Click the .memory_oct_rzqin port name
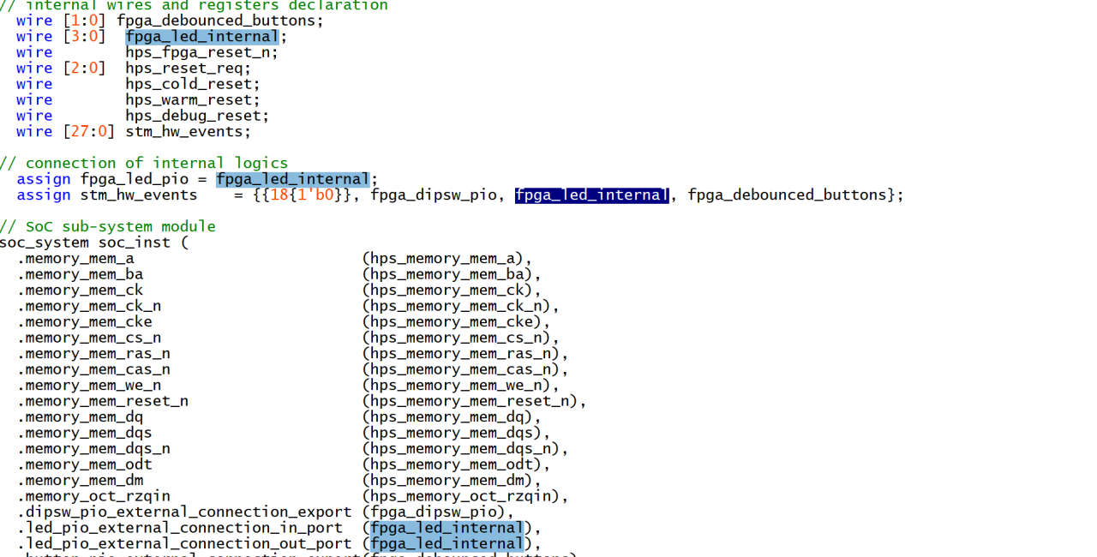 pos(93,496)
